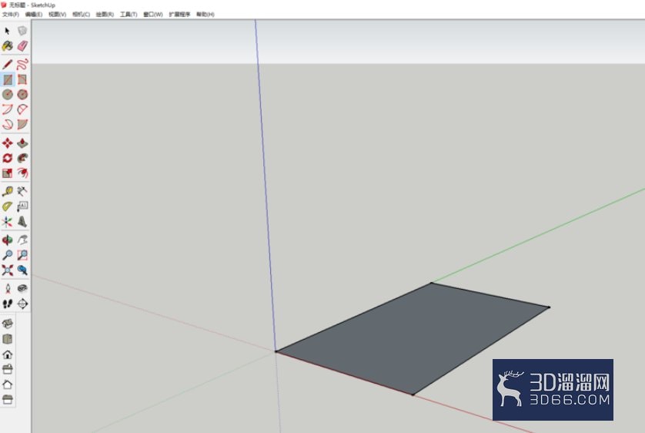Activate the Line pencil tool
This screenshot has width=645, height=433.
7,64
